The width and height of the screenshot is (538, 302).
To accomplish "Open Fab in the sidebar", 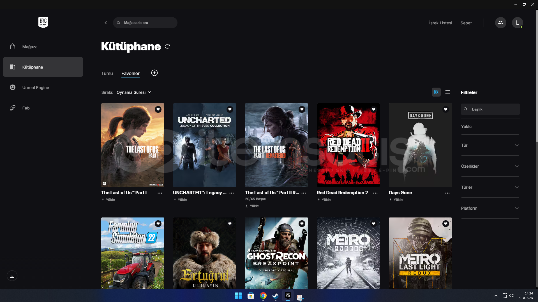I will 43,108.
